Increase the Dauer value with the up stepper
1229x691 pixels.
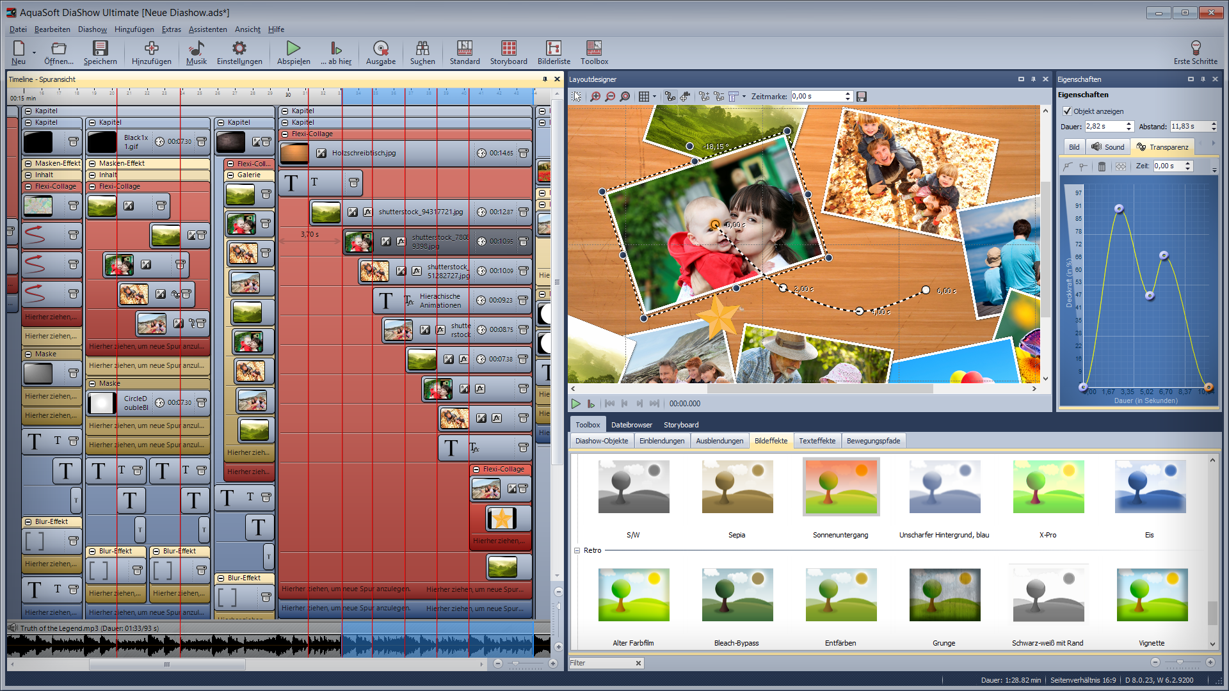coord(1129,123)
